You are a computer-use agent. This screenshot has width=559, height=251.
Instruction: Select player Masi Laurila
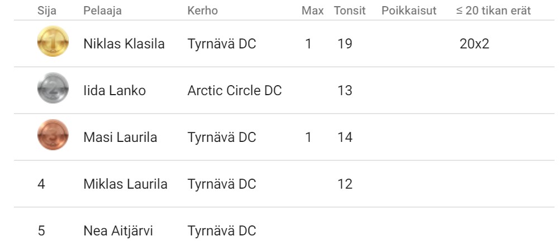click(x=120, y=137)
